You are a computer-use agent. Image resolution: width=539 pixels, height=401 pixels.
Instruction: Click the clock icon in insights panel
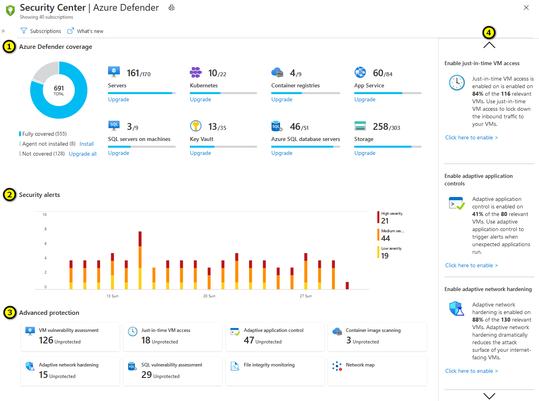[x=457, y=83]
